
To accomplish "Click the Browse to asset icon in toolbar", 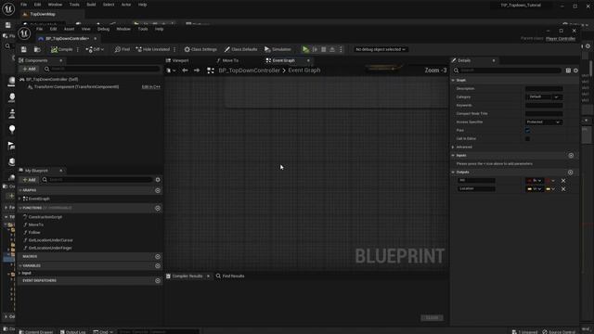I will point(37,49).
